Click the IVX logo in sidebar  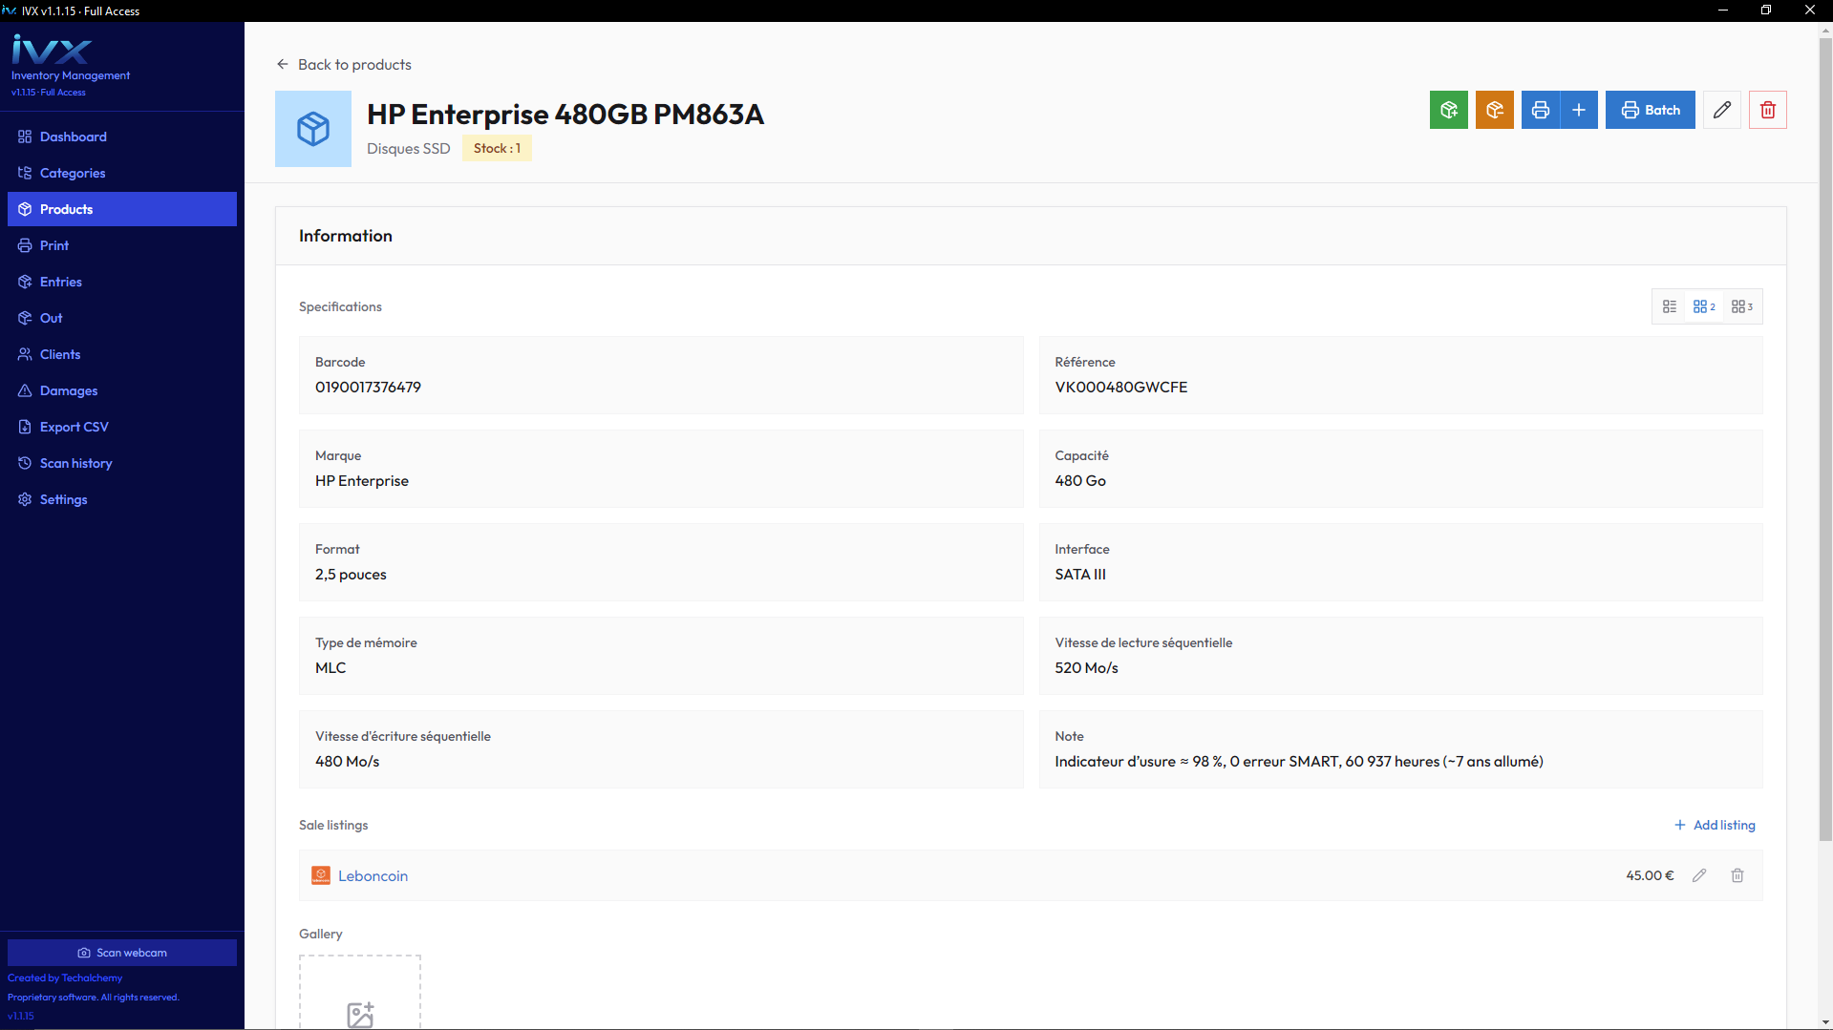click(52, 49)
